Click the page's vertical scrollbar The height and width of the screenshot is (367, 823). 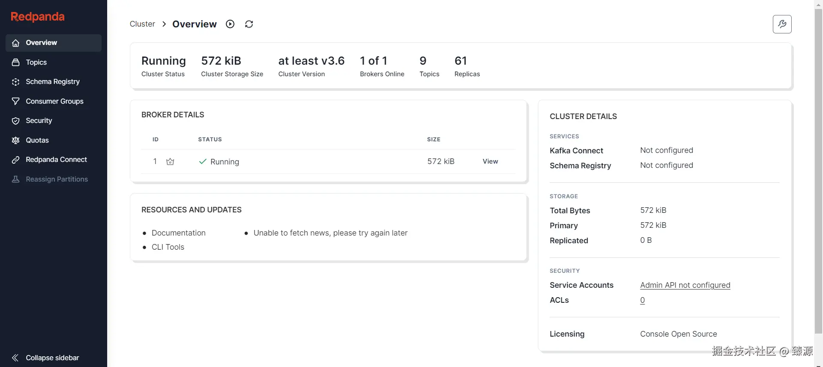pyautogui.click(x=818, y=171)
